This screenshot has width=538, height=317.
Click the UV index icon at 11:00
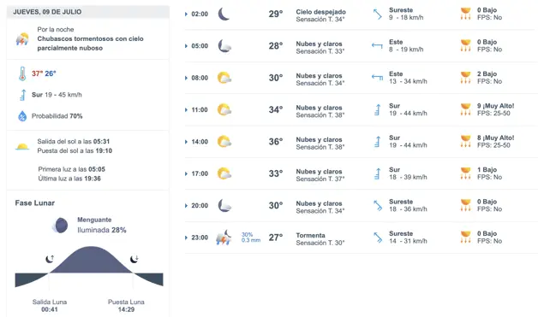click(x=465, y=109)
